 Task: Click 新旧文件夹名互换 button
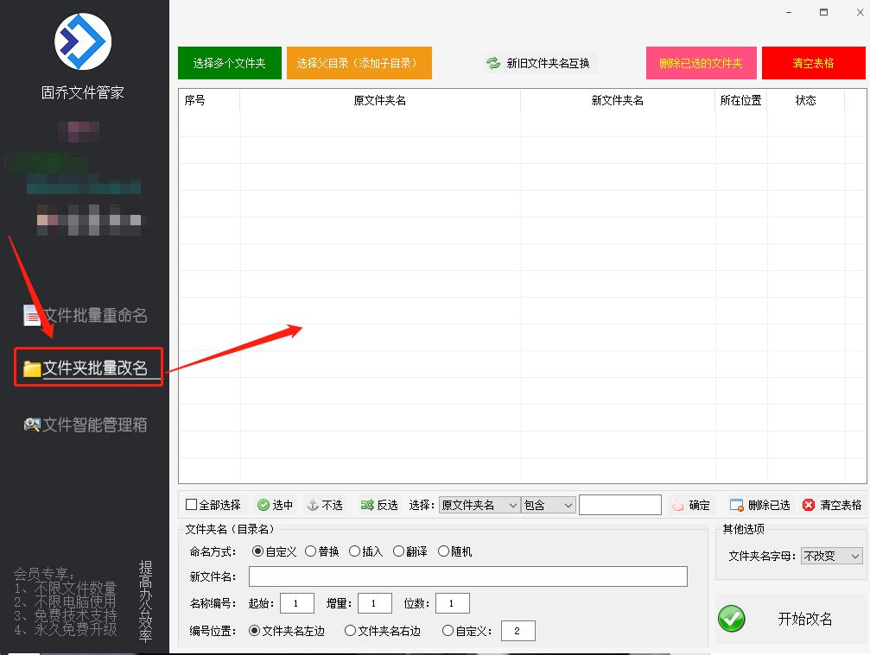coord(539,63)
